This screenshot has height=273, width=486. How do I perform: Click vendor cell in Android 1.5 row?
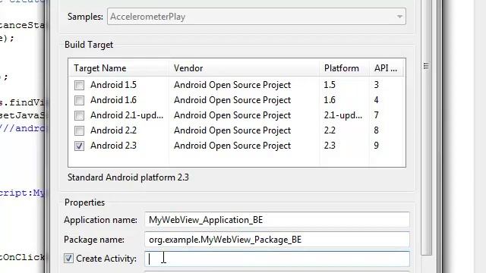232,85
